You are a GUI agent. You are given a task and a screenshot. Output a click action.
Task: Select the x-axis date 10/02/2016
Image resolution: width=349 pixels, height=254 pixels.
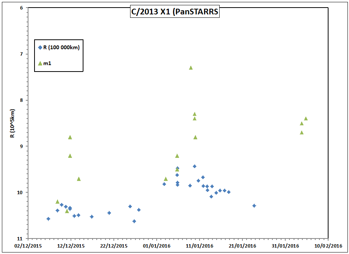pos(328,246)
